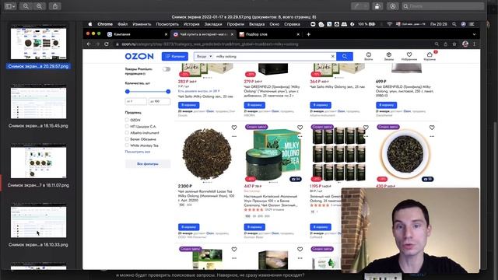Click the minimum quantity input field
498x280 pixels.
coord(136,101)
